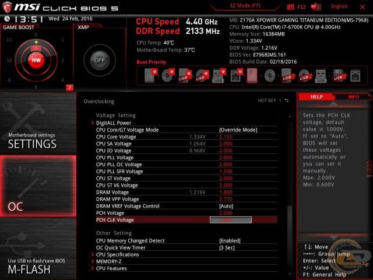Edit the DRAM VPP Voltage 3.770 value
Viewport: 373px width, 280px height.
point(226,199)
